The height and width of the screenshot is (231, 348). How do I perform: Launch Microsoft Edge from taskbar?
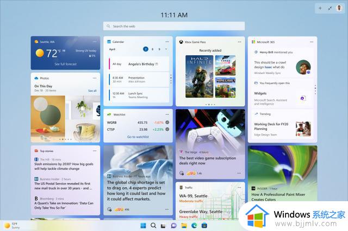click(x=194, y=226)
